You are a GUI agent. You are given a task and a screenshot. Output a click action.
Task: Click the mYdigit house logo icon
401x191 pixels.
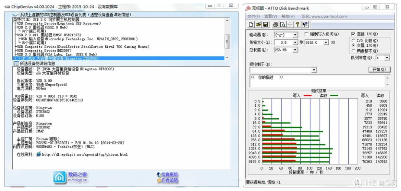[x=59, y=177]
